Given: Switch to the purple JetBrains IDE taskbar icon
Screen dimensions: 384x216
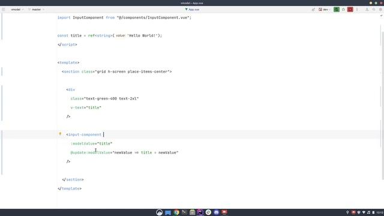Looking at the screenshot, I should 200,212.
